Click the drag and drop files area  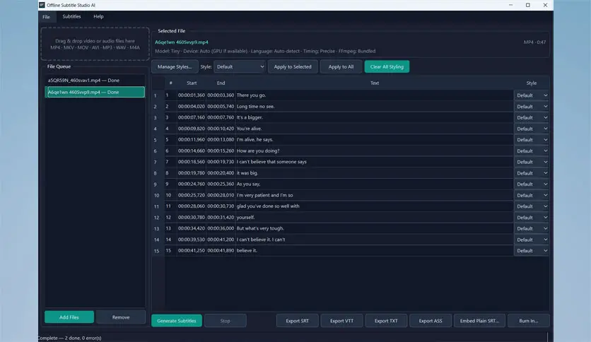[x=95, y=44]
